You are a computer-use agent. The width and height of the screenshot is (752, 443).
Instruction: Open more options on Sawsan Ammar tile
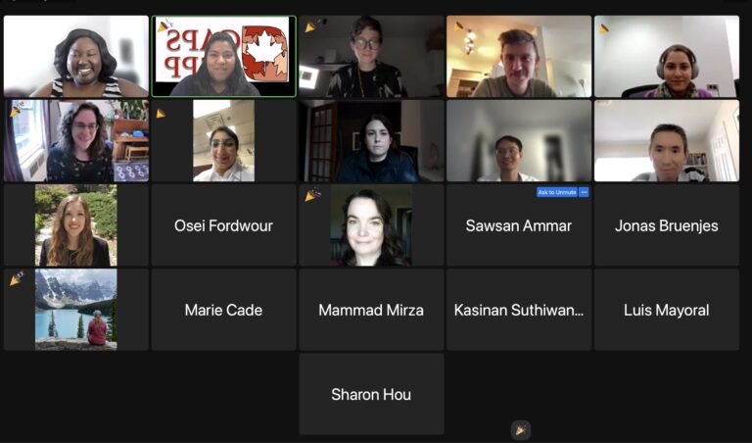(584, 192)
